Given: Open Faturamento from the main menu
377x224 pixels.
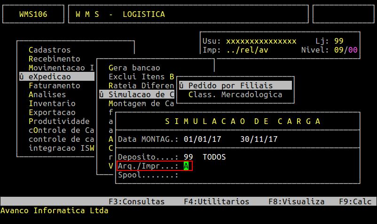Looking at the screenshot, I should coord(55,86).
